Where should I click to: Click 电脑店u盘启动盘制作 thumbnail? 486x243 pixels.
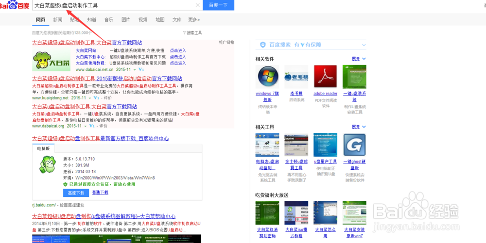(x=267, y=145)
